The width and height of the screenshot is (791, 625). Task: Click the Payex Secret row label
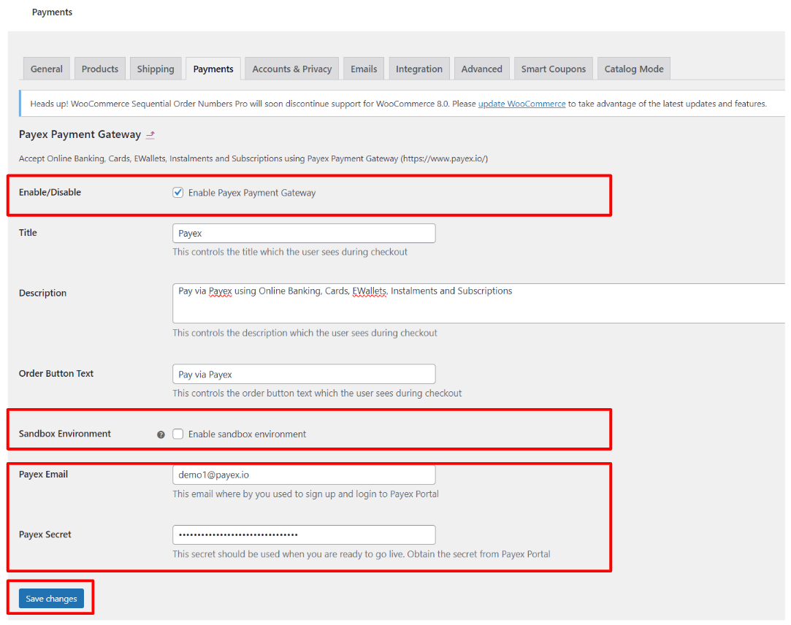pyautogui.click(x=45, y=534)
